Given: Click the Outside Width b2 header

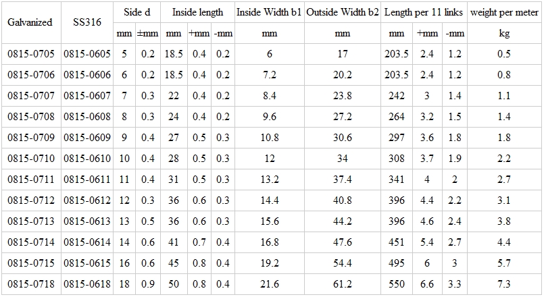Looking at the screenshot, I should click(x=342, y=12).
